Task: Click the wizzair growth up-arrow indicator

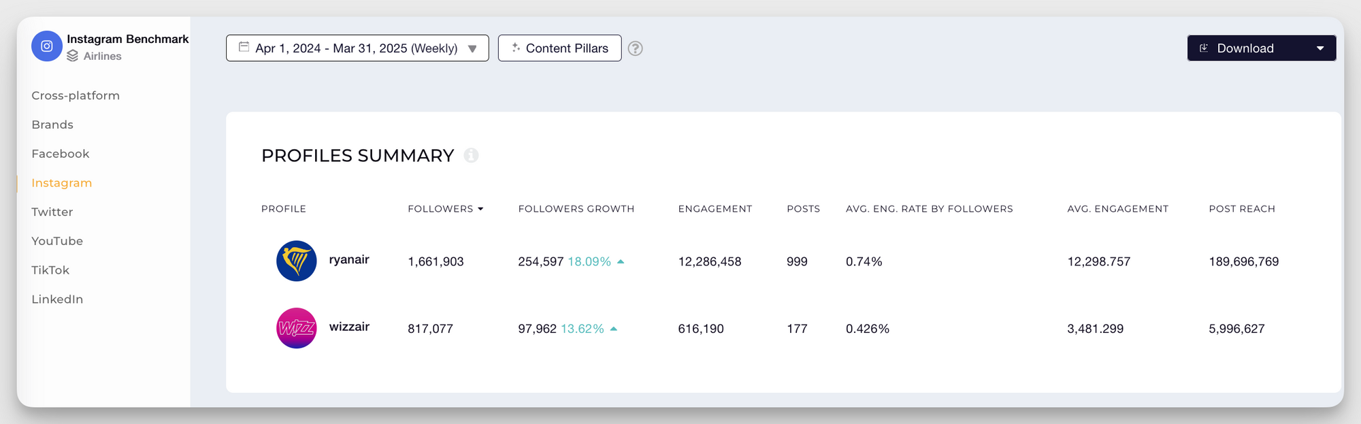Action: click(x=614, y=329)
